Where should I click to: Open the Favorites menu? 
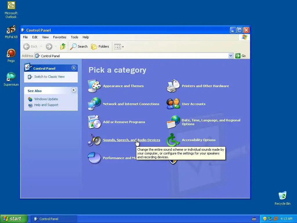(60, 37)
